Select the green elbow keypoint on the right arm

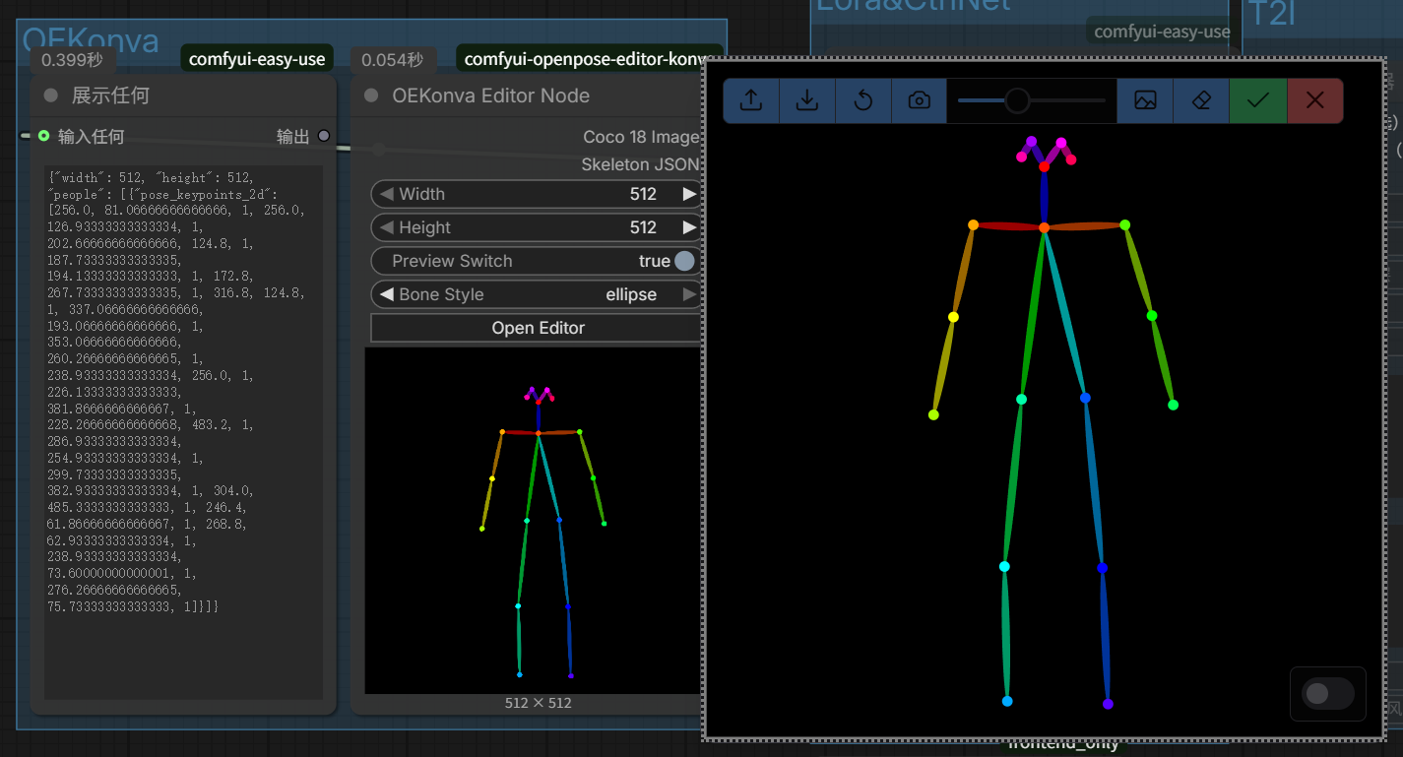[x=1152, y=316]
